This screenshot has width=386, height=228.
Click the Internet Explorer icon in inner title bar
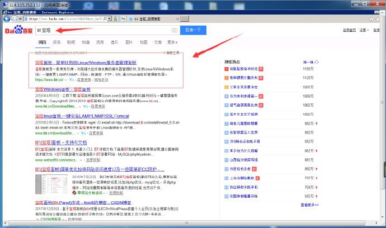(x=5, y=12)
